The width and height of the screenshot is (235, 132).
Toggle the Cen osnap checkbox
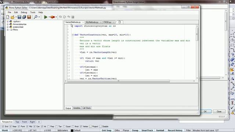tap(35, 126)
